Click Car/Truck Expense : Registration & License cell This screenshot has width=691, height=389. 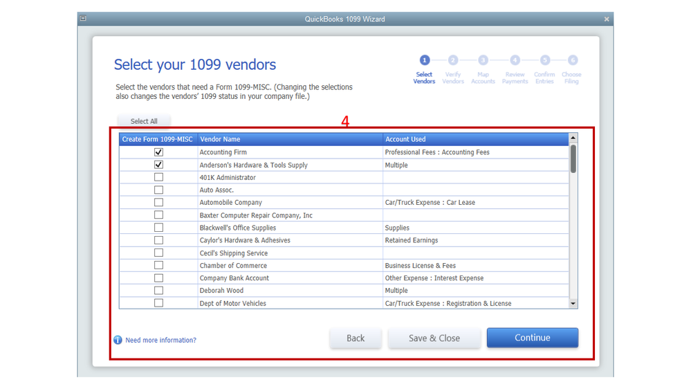pos(475,303)
